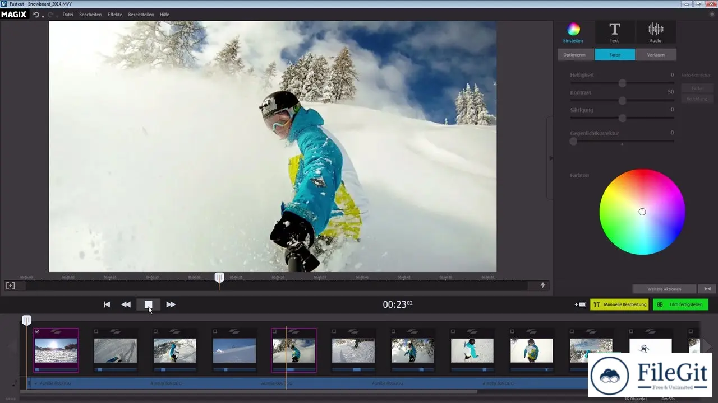
Task: Click the 00:23 timecode display
Action: (x=398, y=304)
